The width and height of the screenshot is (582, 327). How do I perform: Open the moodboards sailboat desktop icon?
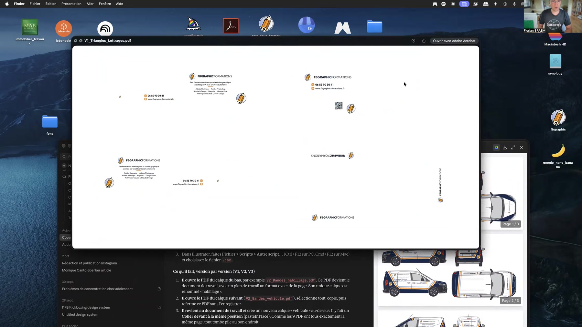[193, 24]
